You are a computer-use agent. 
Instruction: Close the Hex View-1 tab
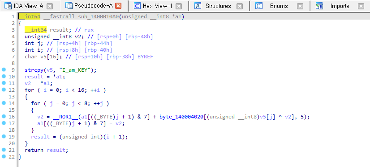[179, 6]
